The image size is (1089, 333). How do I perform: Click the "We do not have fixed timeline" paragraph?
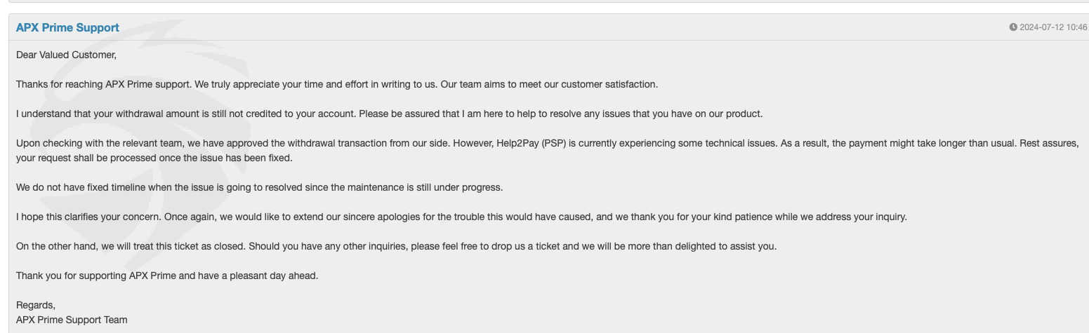[x=260, y=187]
